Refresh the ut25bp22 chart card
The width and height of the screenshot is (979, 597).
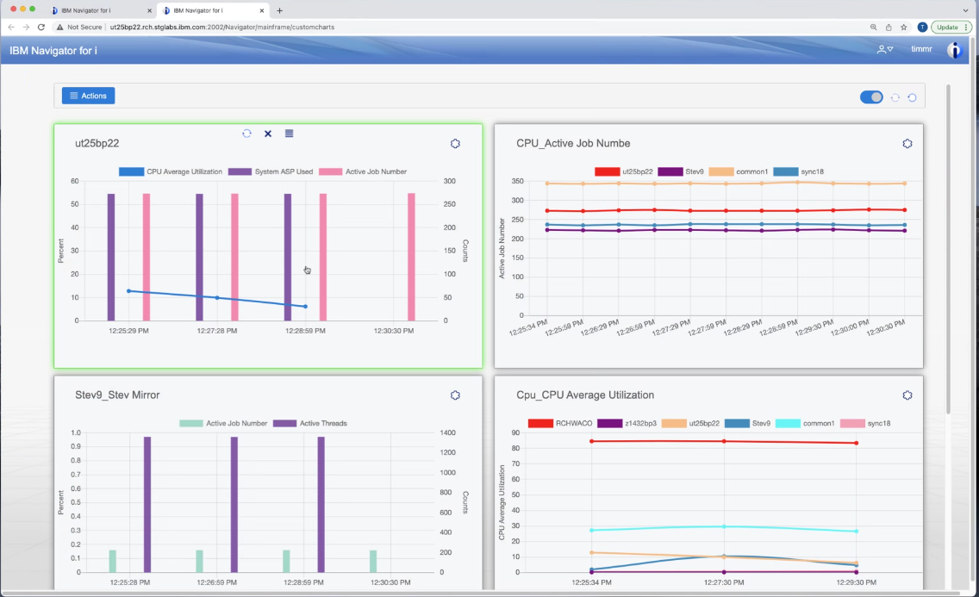(x=246, y=134)
